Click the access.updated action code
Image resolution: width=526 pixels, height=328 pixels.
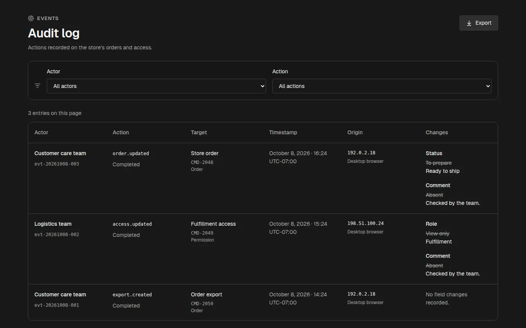click(132, 224)
